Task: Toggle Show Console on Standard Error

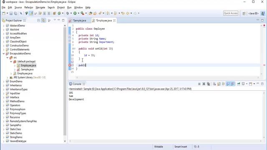Action: pos(233,84)
